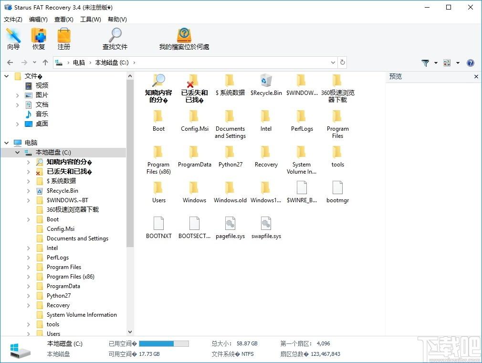Select System Volume Information in tree
The image size is (482, 363).
(x=82, y=315)
